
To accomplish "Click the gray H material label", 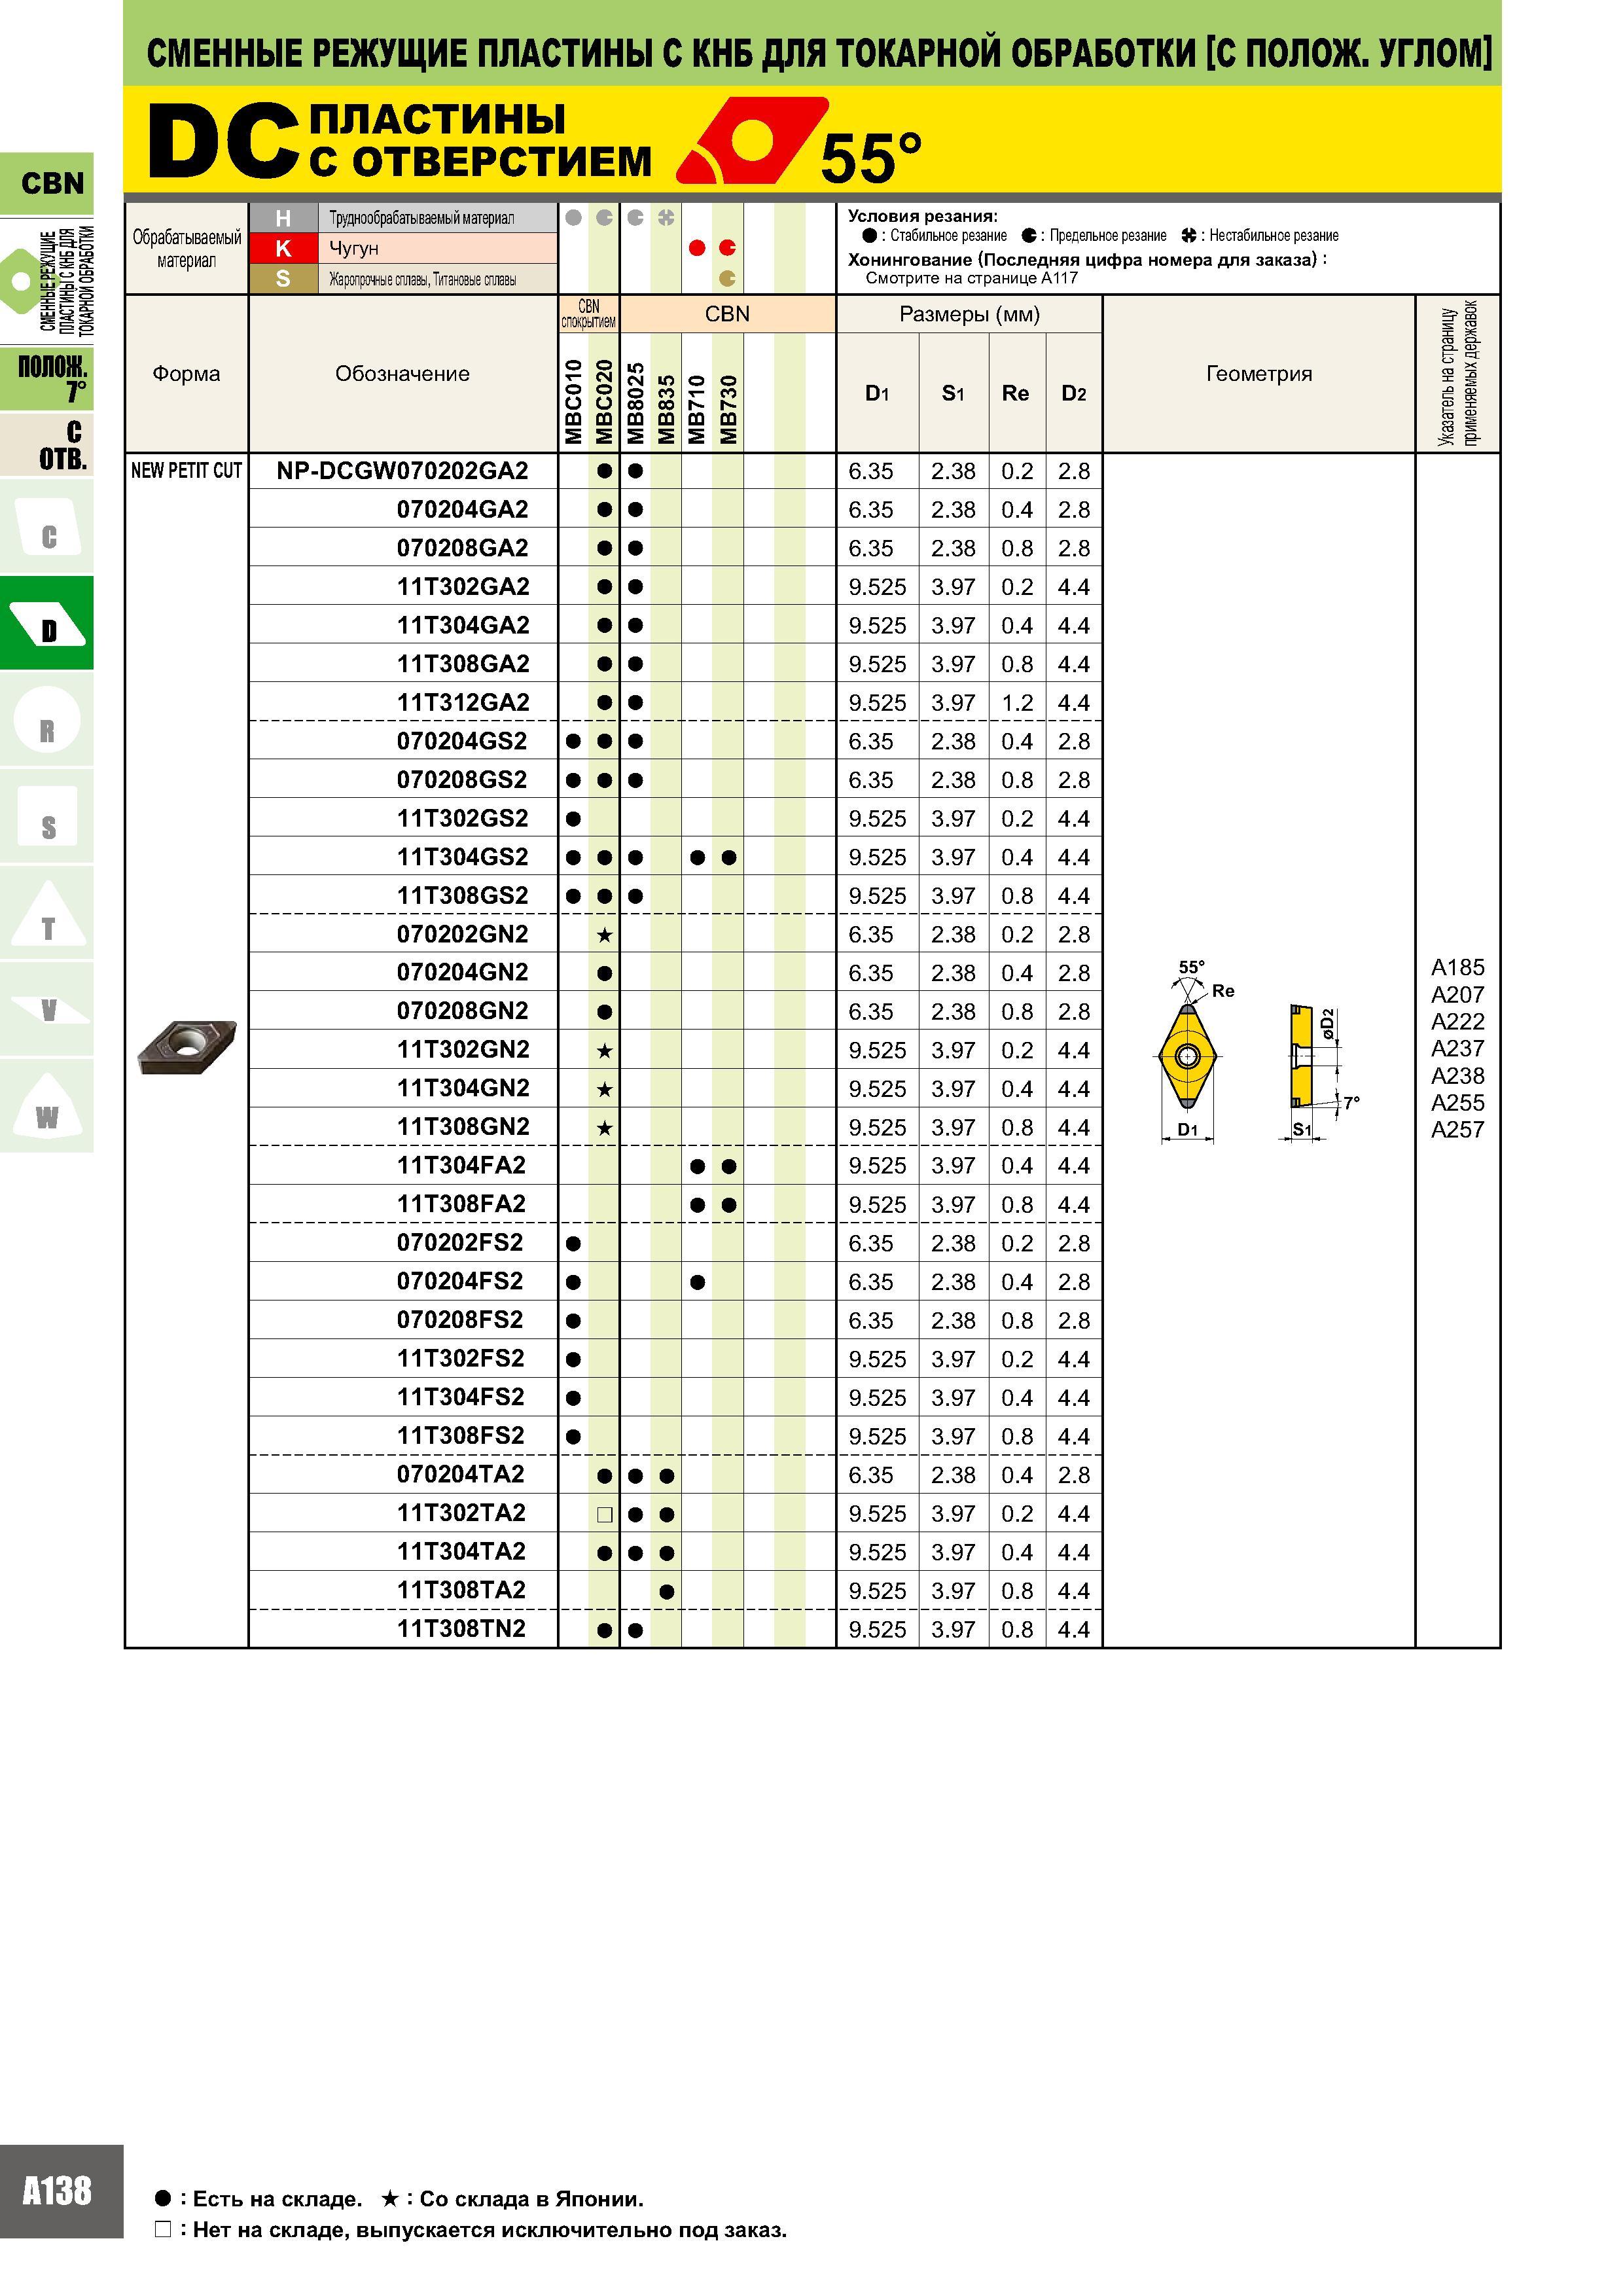I will (283, 218).
